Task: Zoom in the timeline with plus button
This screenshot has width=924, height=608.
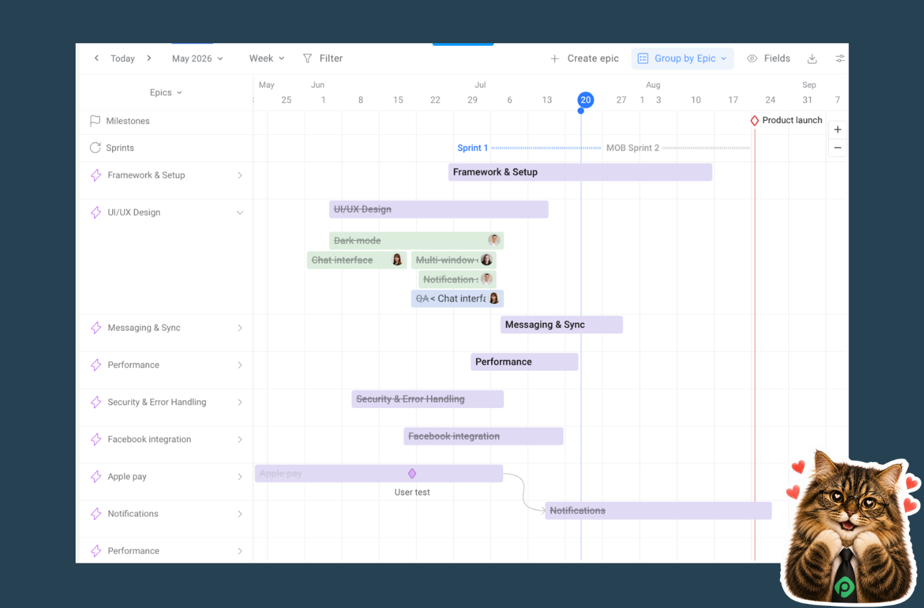Action: tap(838, 130)
